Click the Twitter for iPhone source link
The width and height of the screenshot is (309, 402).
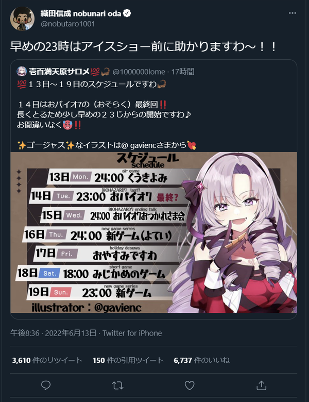(132, 333)
